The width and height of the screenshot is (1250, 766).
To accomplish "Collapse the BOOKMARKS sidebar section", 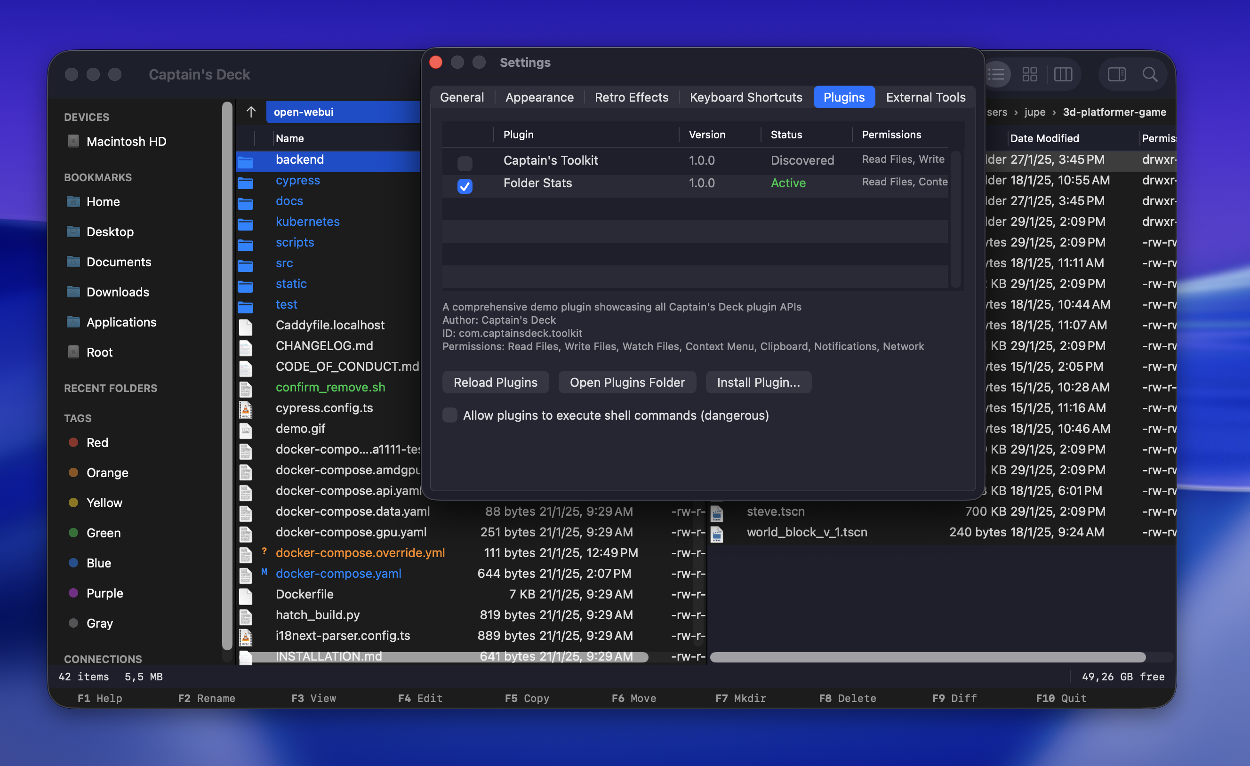I will (x=98, y=177).
